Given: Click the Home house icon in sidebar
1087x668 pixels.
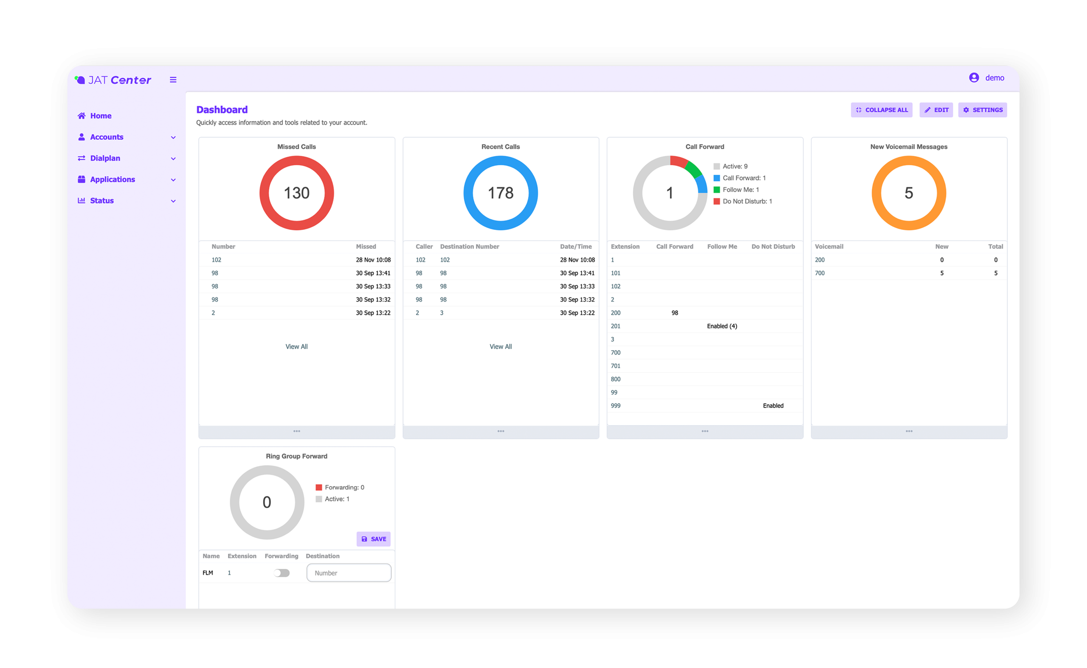Looking at the screenshot, I should click(x=81, y=116).
